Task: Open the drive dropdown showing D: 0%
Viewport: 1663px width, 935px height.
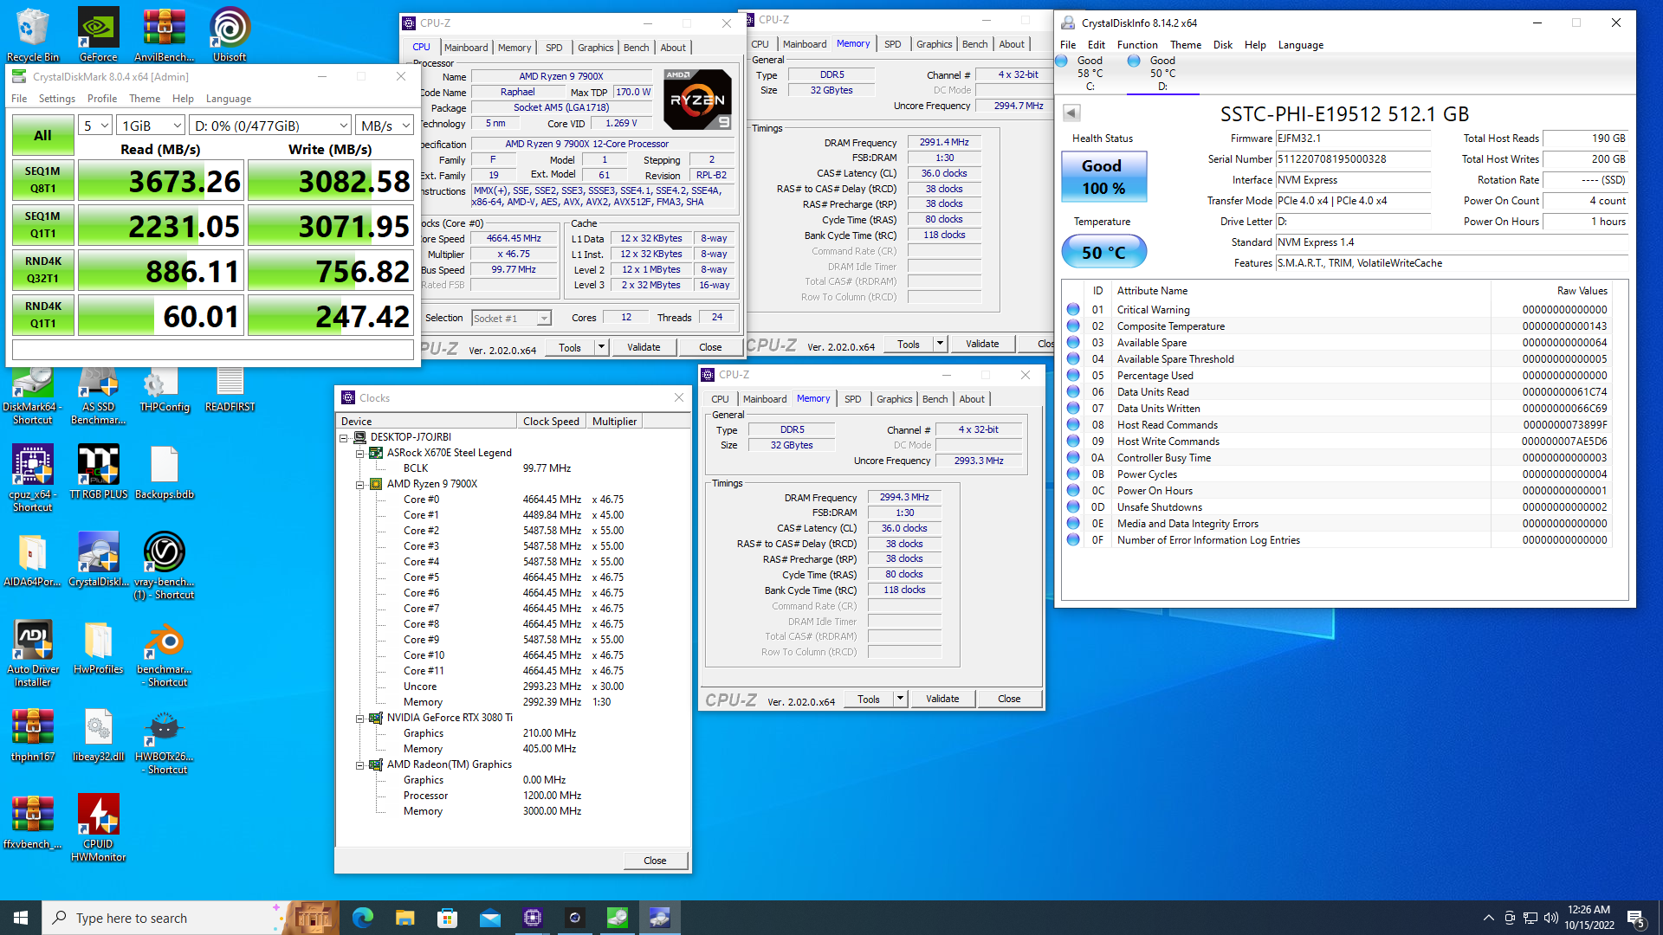Action: click(270, 126)
